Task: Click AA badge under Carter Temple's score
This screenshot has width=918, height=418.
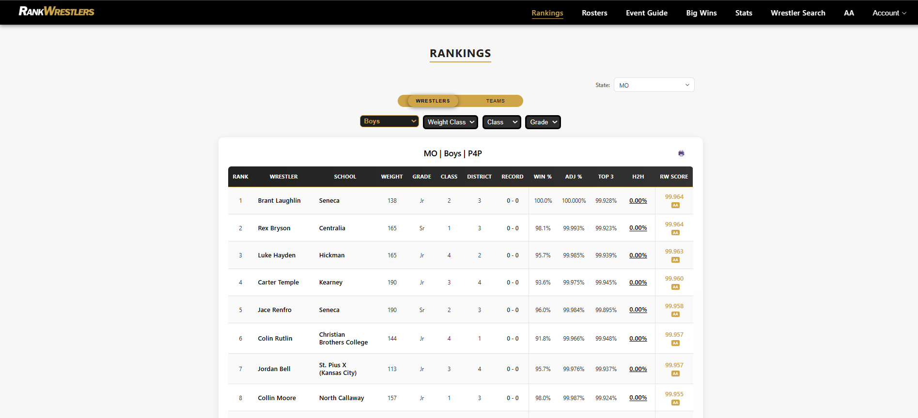Action: (675, 287)
